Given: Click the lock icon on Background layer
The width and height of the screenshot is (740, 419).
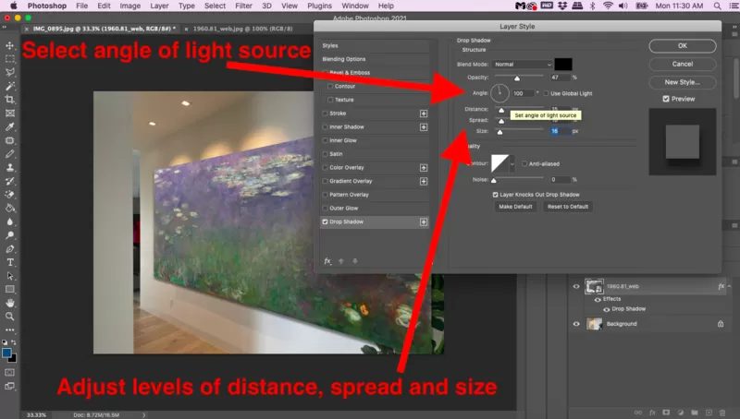Looking at the screenshot, I should [721, 324].
